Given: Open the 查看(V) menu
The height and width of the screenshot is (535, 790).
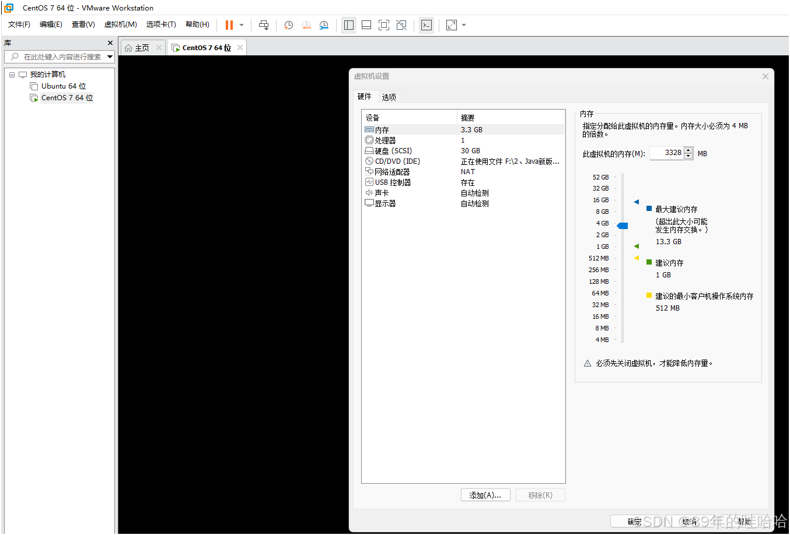Looking at the screenshot, I should (83, 24).
